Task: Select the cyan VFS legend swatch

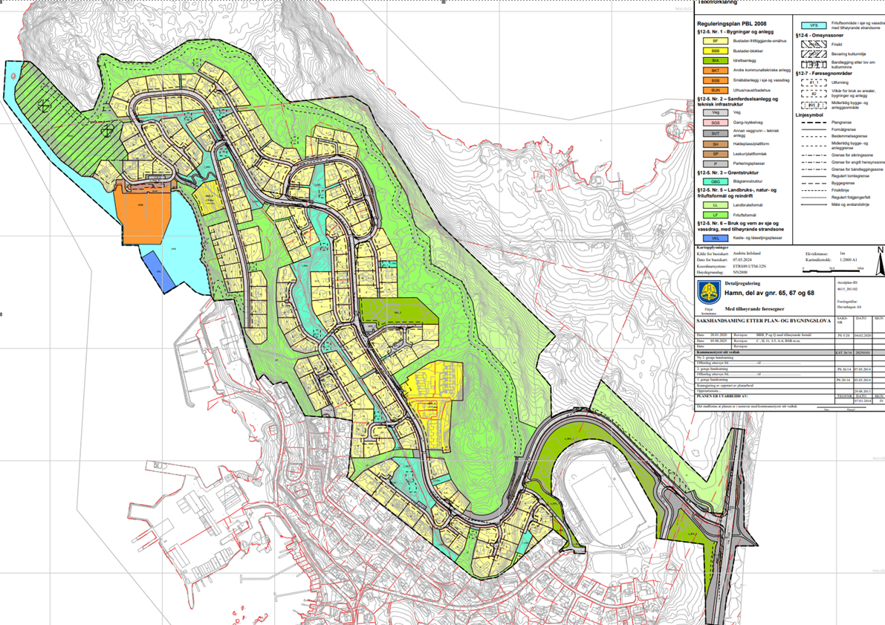Action: 814,25
